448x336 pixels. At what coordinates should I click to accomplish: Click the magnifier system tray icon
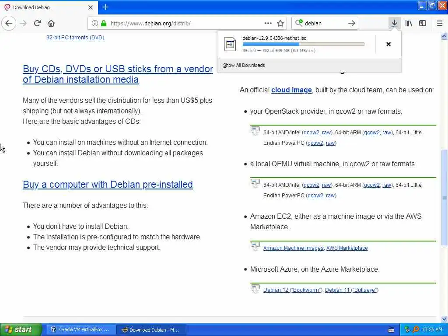point(416,330)
